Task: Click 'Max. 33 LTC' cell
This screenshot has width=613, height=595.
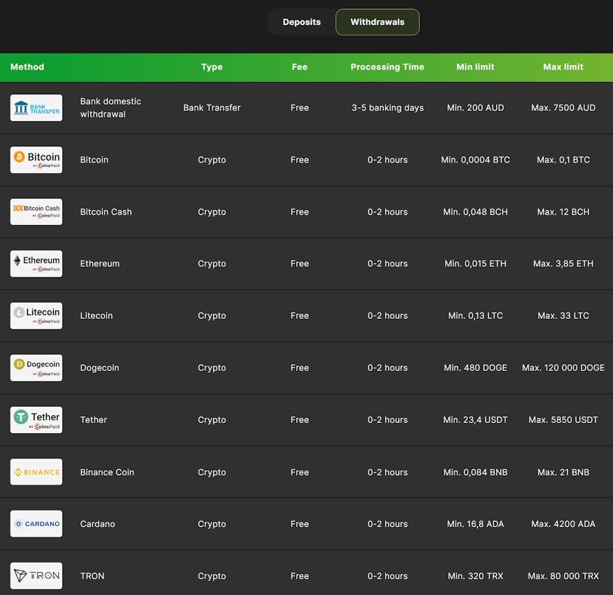Action: (x=563, y=315)
